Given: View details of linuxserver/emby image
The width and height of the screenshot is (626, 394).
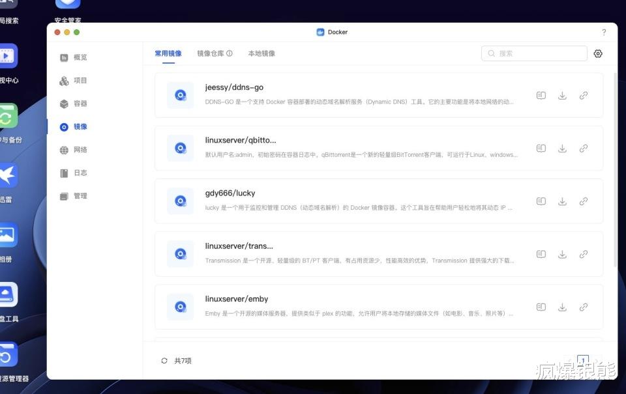Looking at the screenshot, I should pyautogui.click(x=541, y=307).
